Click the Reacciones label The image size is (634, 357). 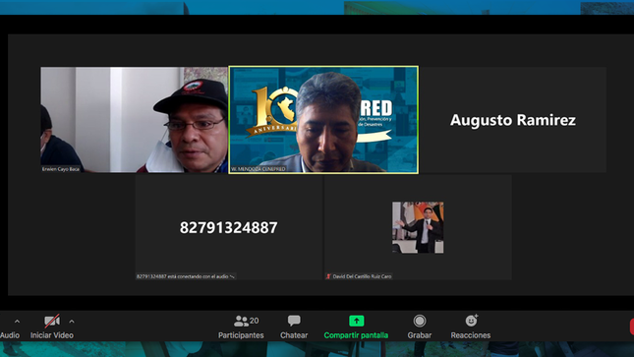click(471, 335)
